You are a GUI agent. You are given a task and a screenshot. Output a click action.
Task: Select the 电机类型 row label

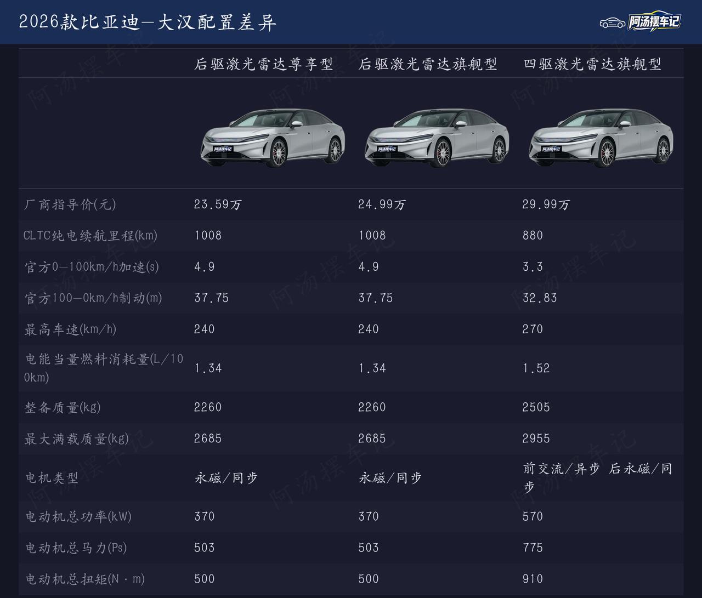(x=52, y=478)
